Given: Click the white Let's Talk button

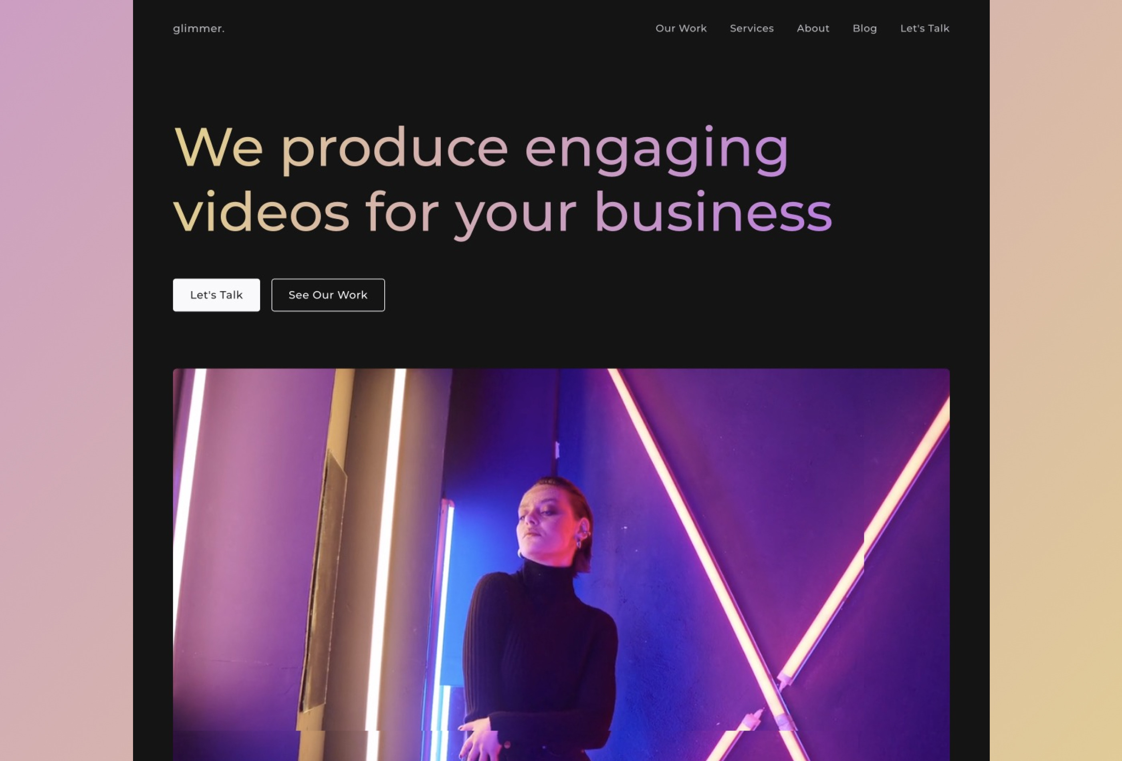Looking at the screenshot, I should [x=216, y=295].
